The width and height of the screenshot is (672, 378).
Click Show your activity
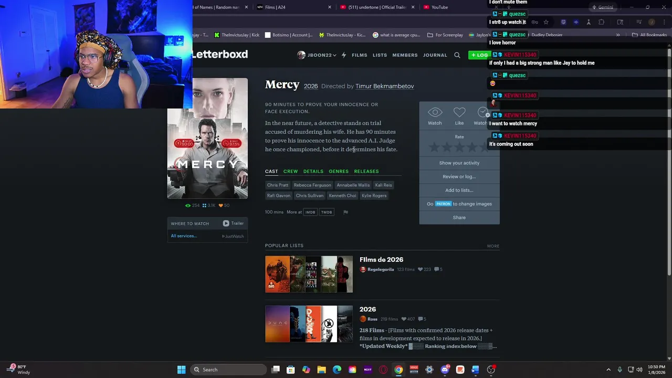[459, 163]
